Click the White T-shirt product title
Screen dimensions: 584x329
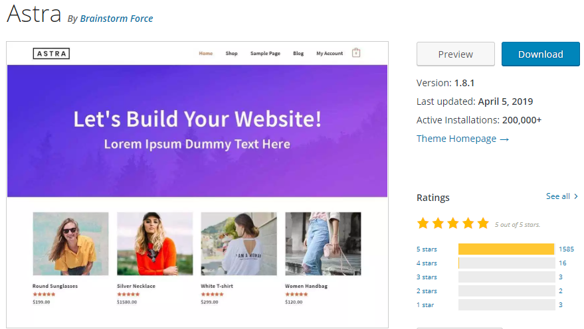[217, 286]
